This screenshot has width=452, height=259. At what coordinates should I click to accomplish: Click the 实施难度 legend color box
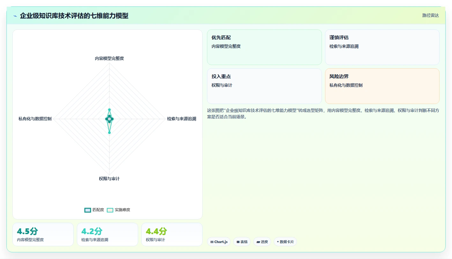[x=110, y=210]
